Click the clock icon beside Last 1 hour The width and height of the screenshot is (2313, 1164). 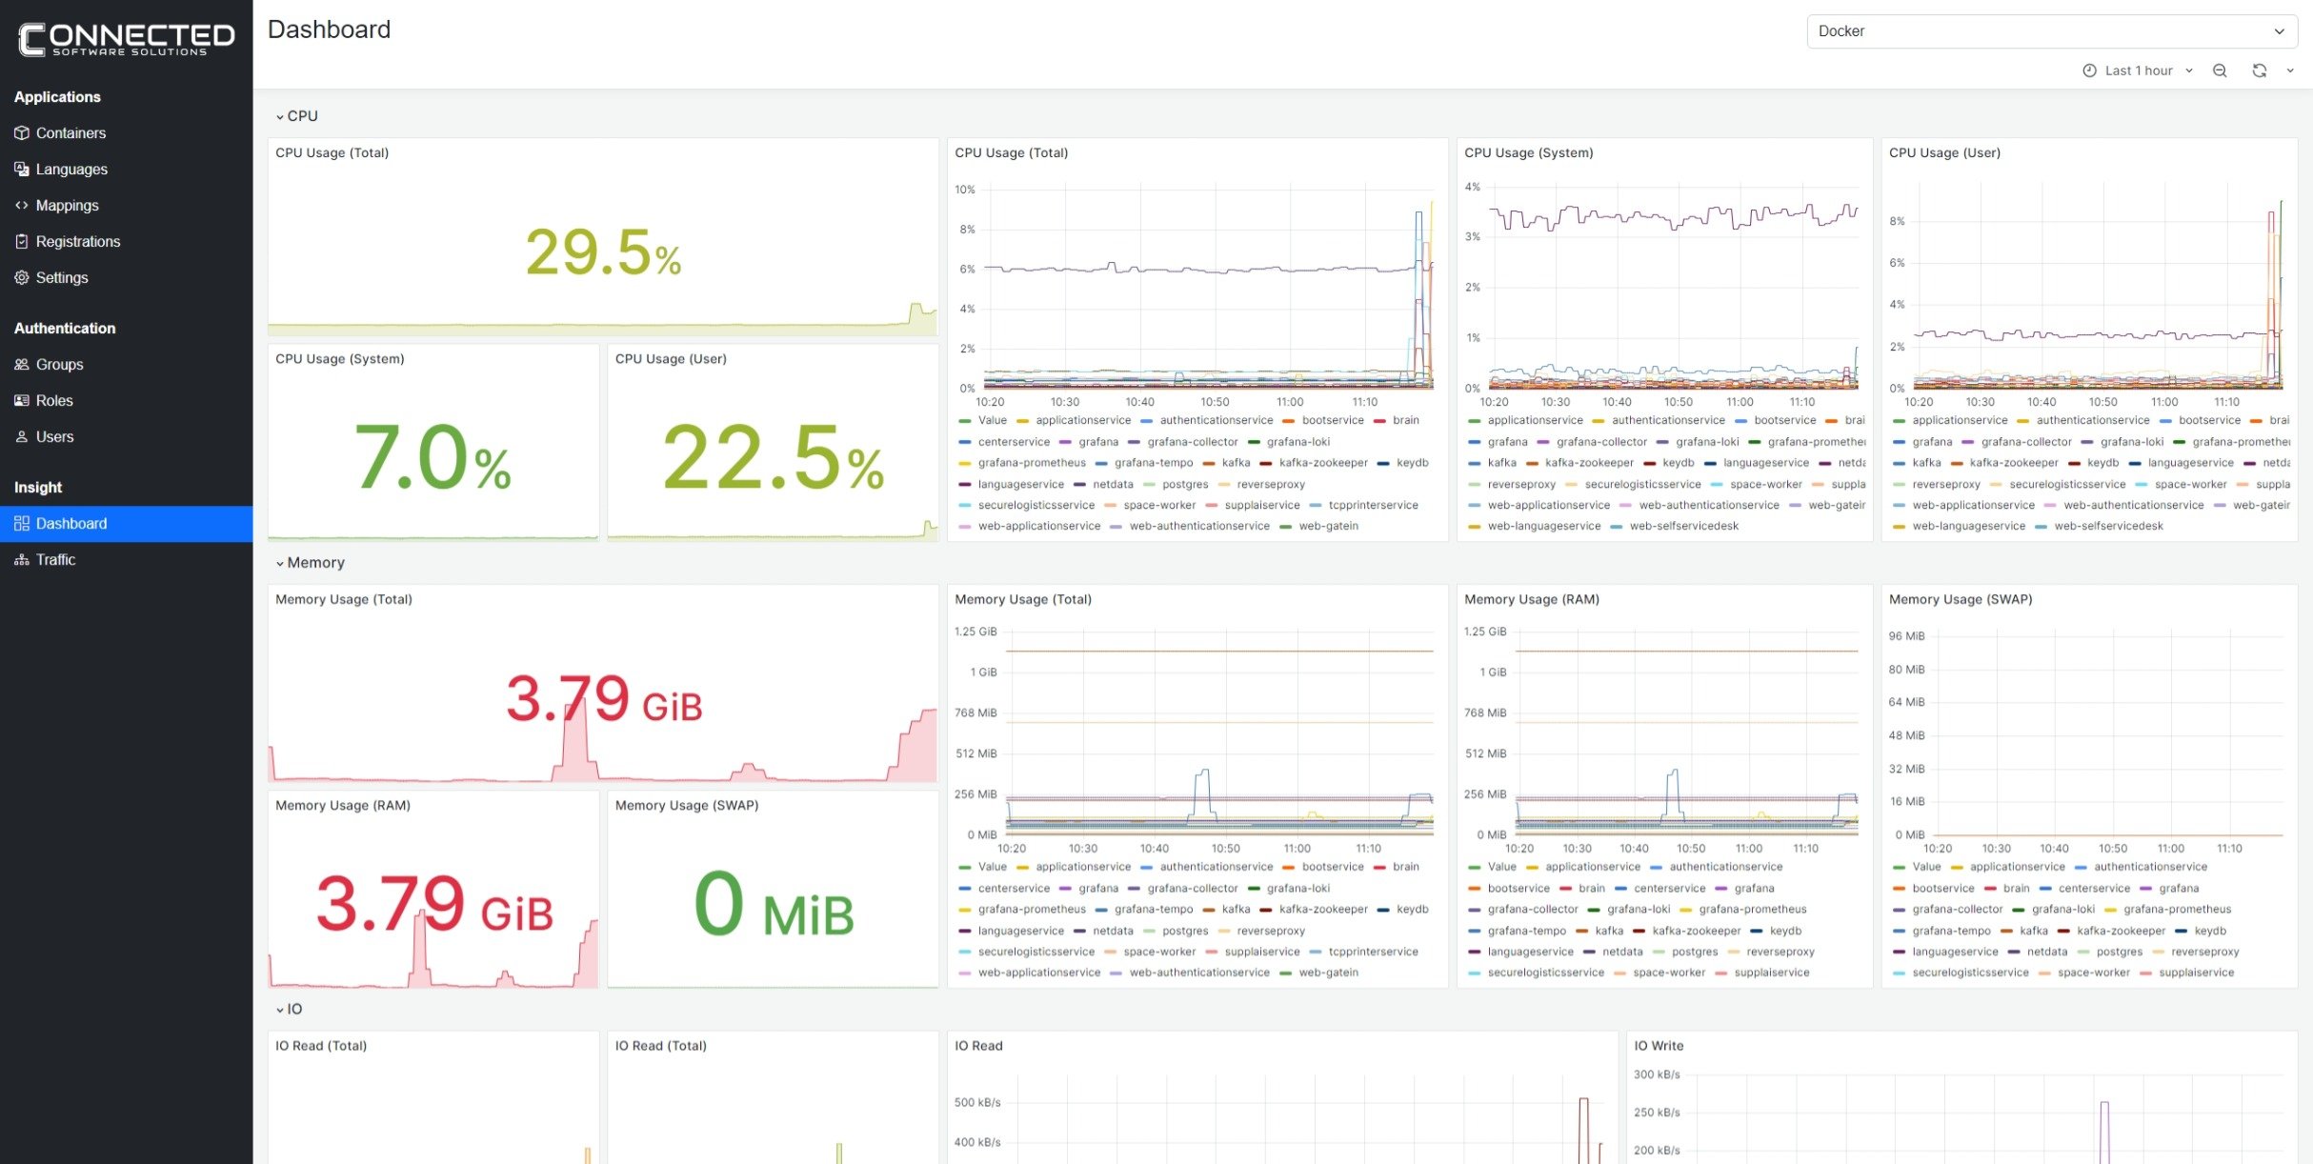pyautogui.click(x=2089, y=70)
